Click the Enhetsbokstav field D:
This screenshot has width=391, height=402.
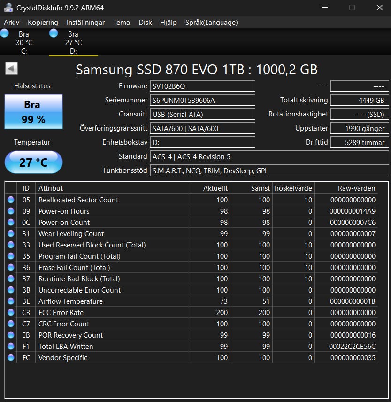202,142
